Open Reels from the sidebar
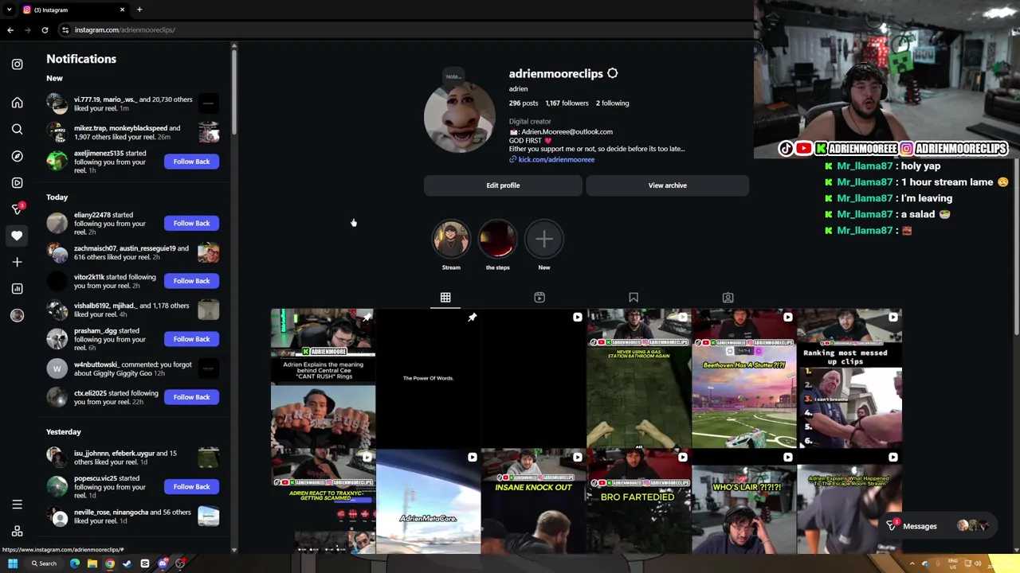Image resolution: width=1020 pixels, height=573 pixels. 17,182
